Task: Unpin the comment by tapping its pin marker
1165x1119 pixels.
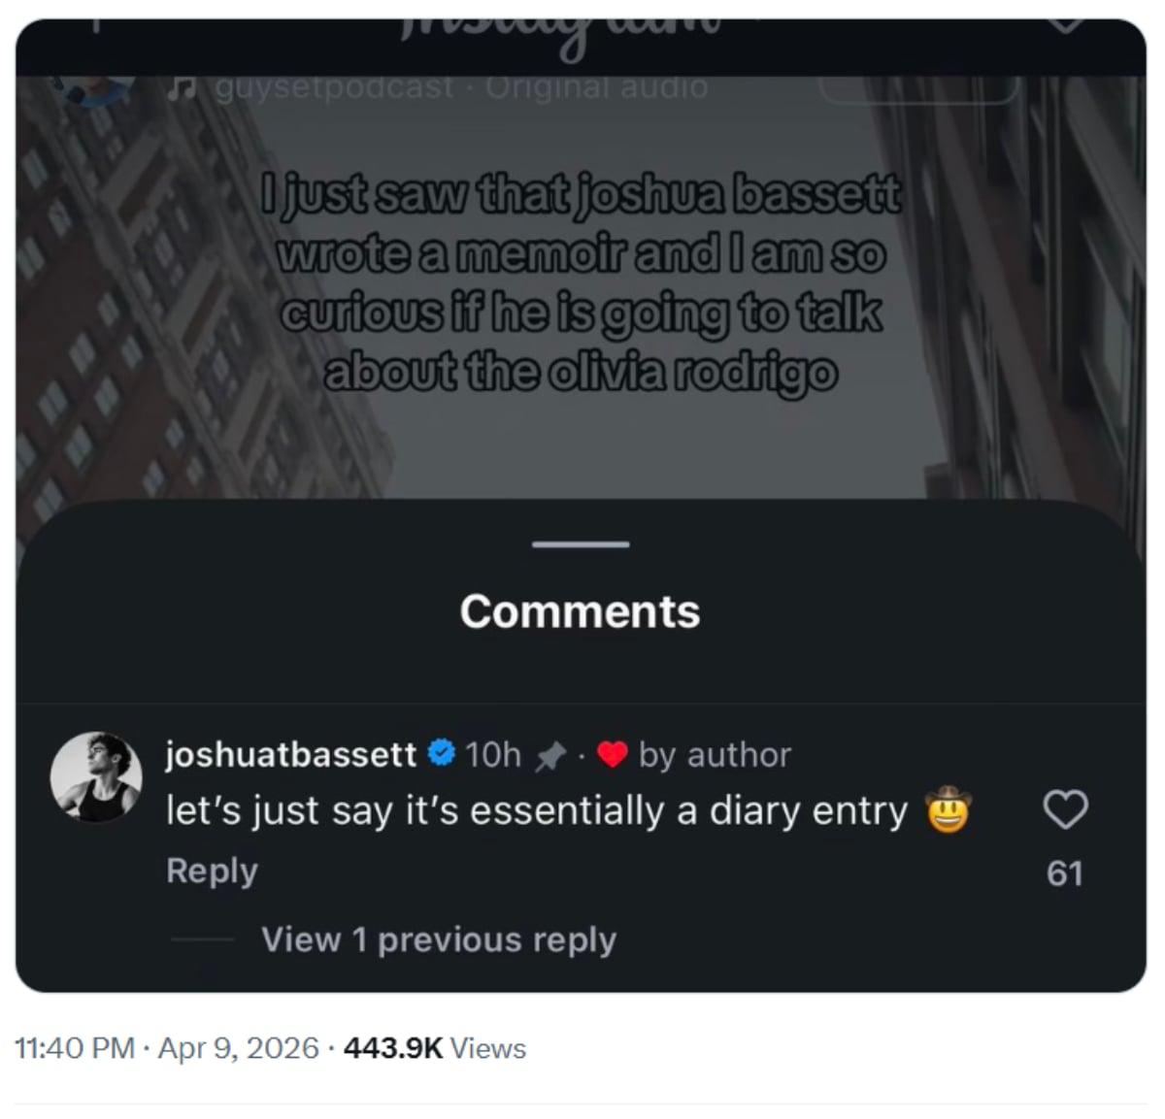Action: (550, 755)
